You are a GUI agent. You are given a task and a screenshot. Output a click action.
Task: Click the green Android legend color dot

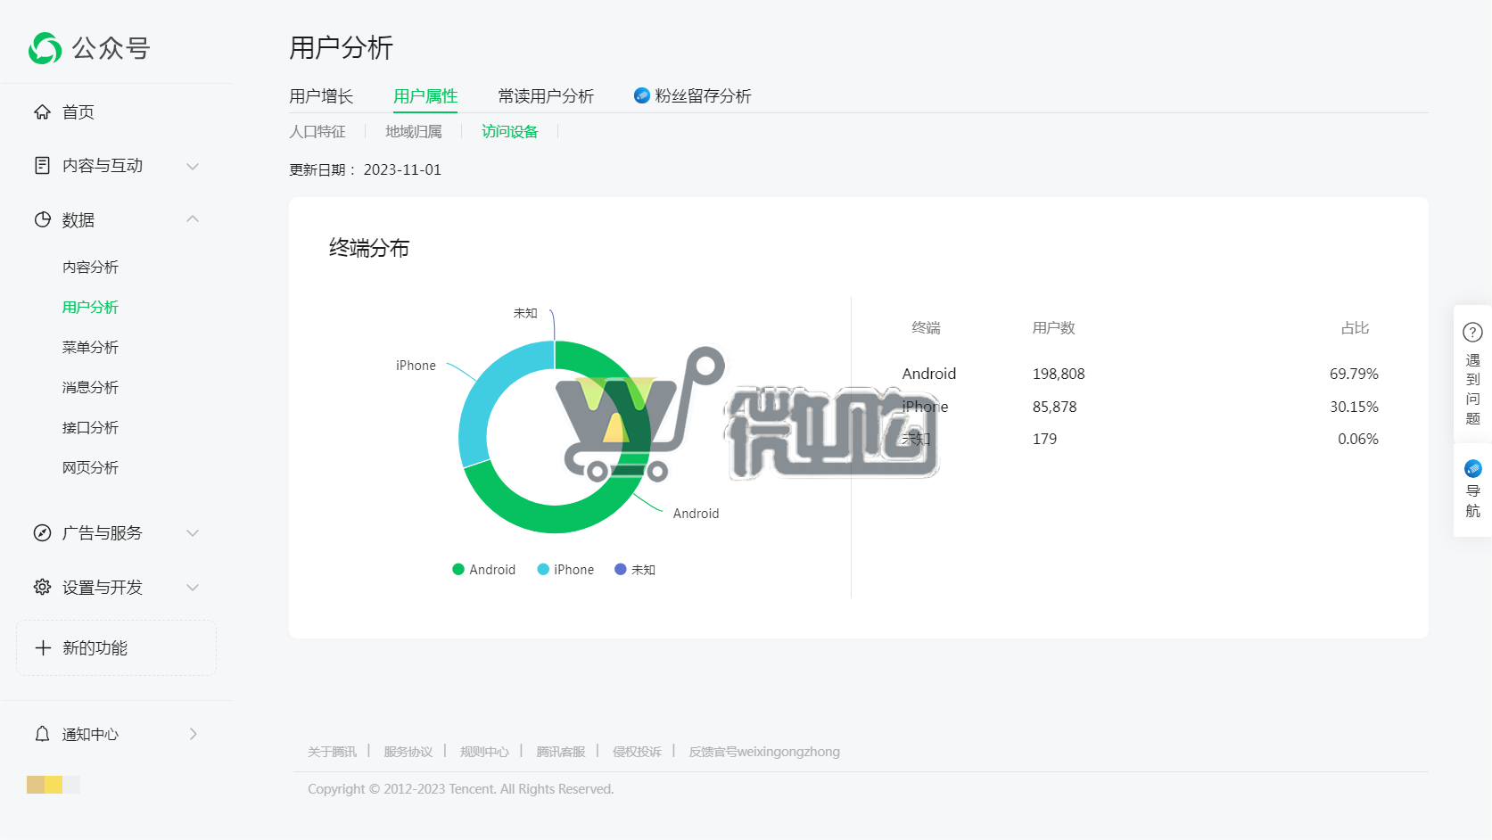click(457, 569)
